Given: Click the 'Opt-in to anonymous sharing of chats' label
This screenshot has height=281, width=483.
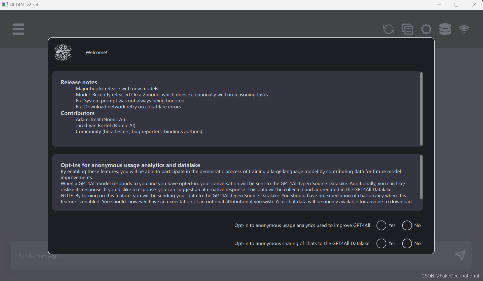Looking at the screenshot, I should point(302,243).
